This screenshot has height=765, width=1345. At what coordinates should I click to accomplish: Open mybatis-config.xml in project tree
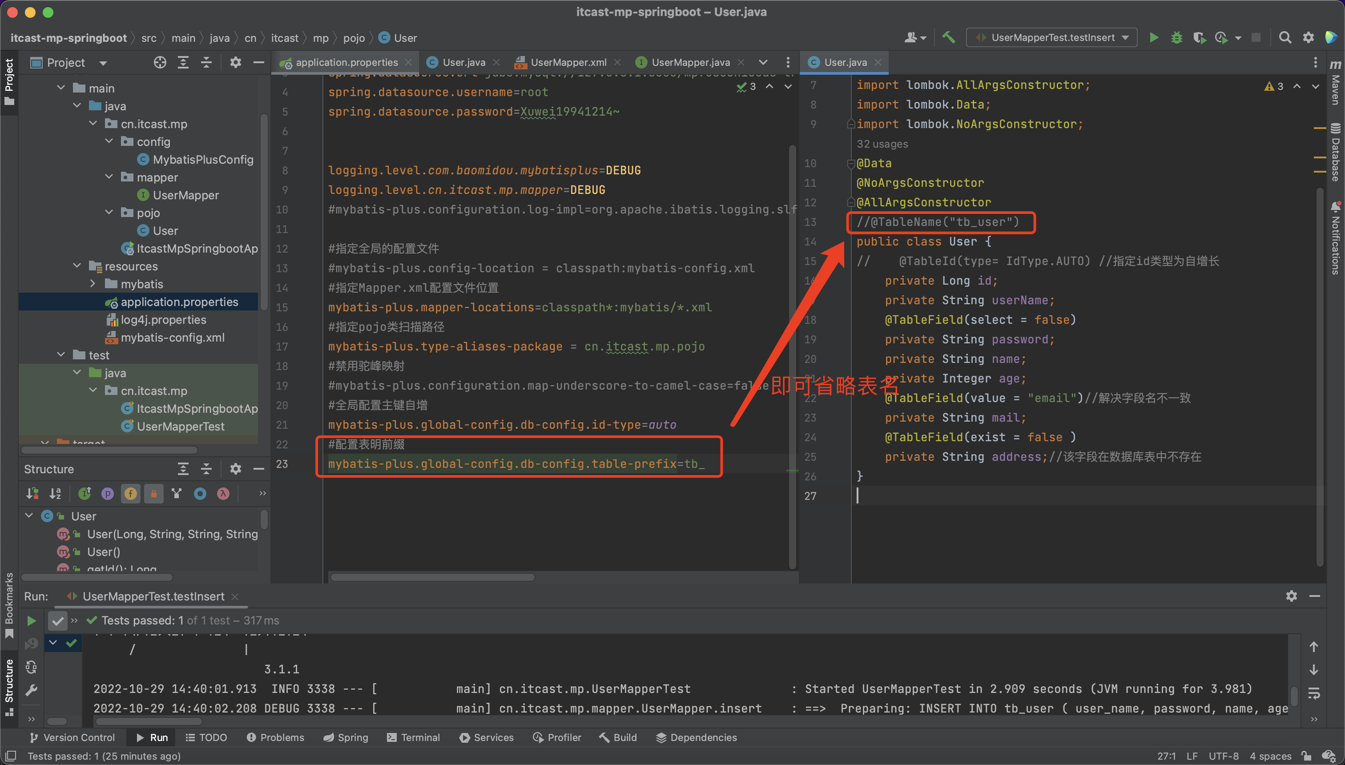click(172, 337)
